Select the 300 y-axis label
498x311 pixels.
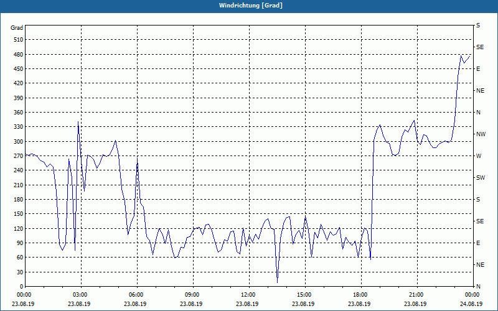pyautogui.click(x=19, y=142)
